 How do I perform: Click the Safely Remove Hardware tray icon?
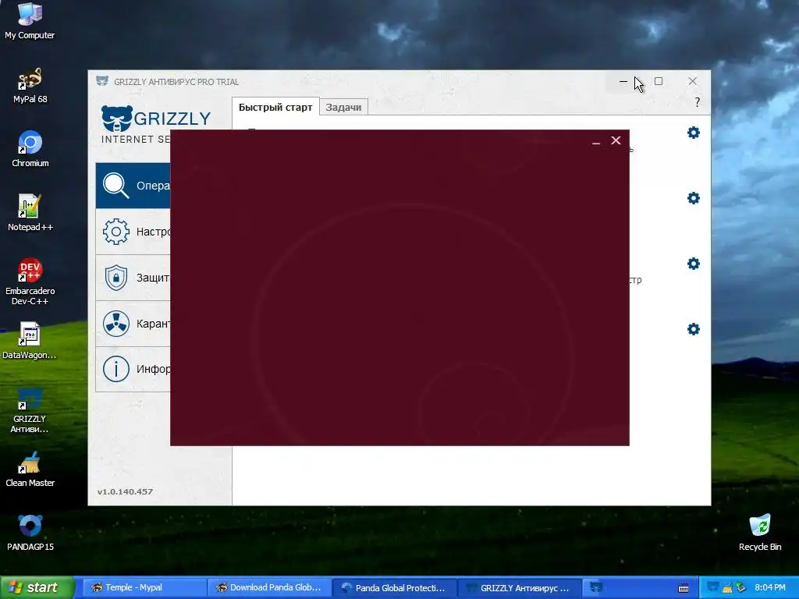click(740, 588)
